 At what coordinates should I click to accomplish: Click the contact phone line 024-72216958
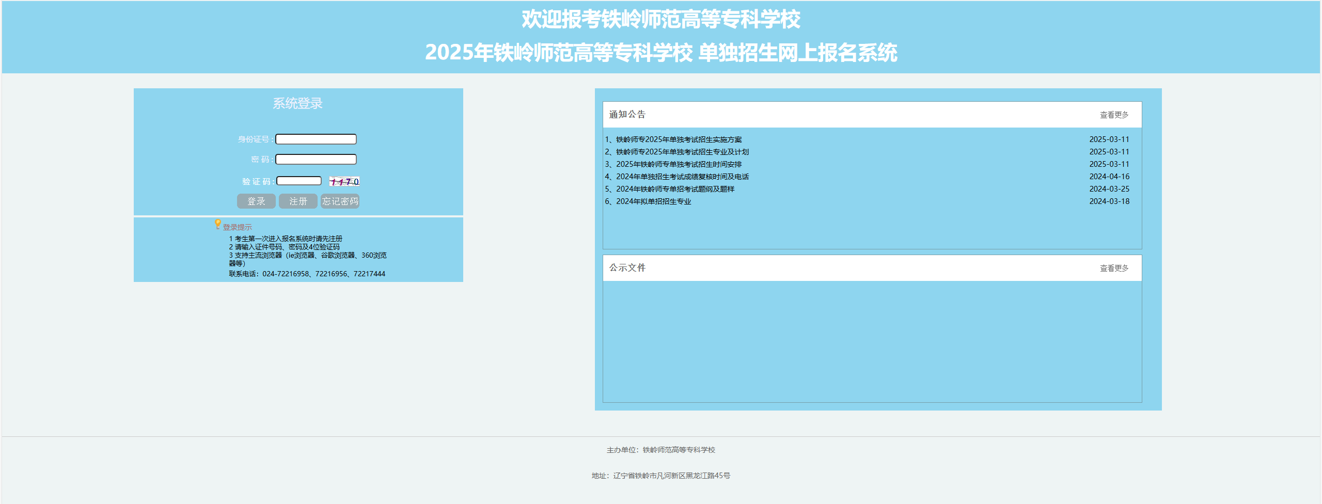[x=307, y=274]
